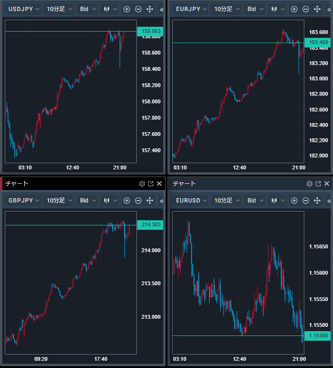Click the 1.15650 level on EURUSD price axis

click(x=319, y=246)
